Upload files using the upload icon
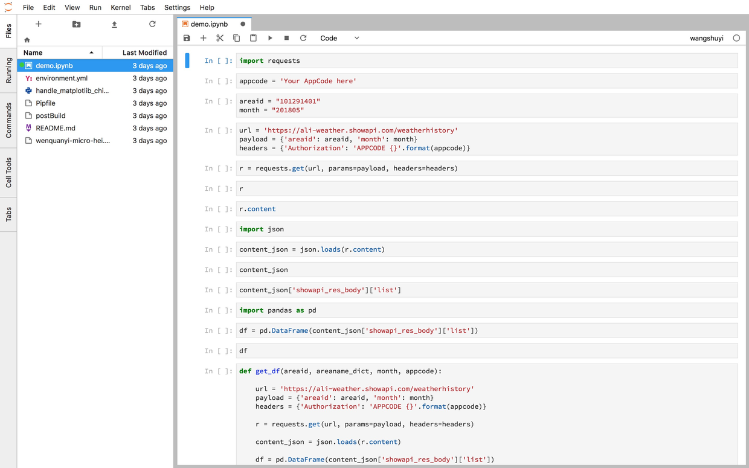The image size is (749, 468). point(114,24)
